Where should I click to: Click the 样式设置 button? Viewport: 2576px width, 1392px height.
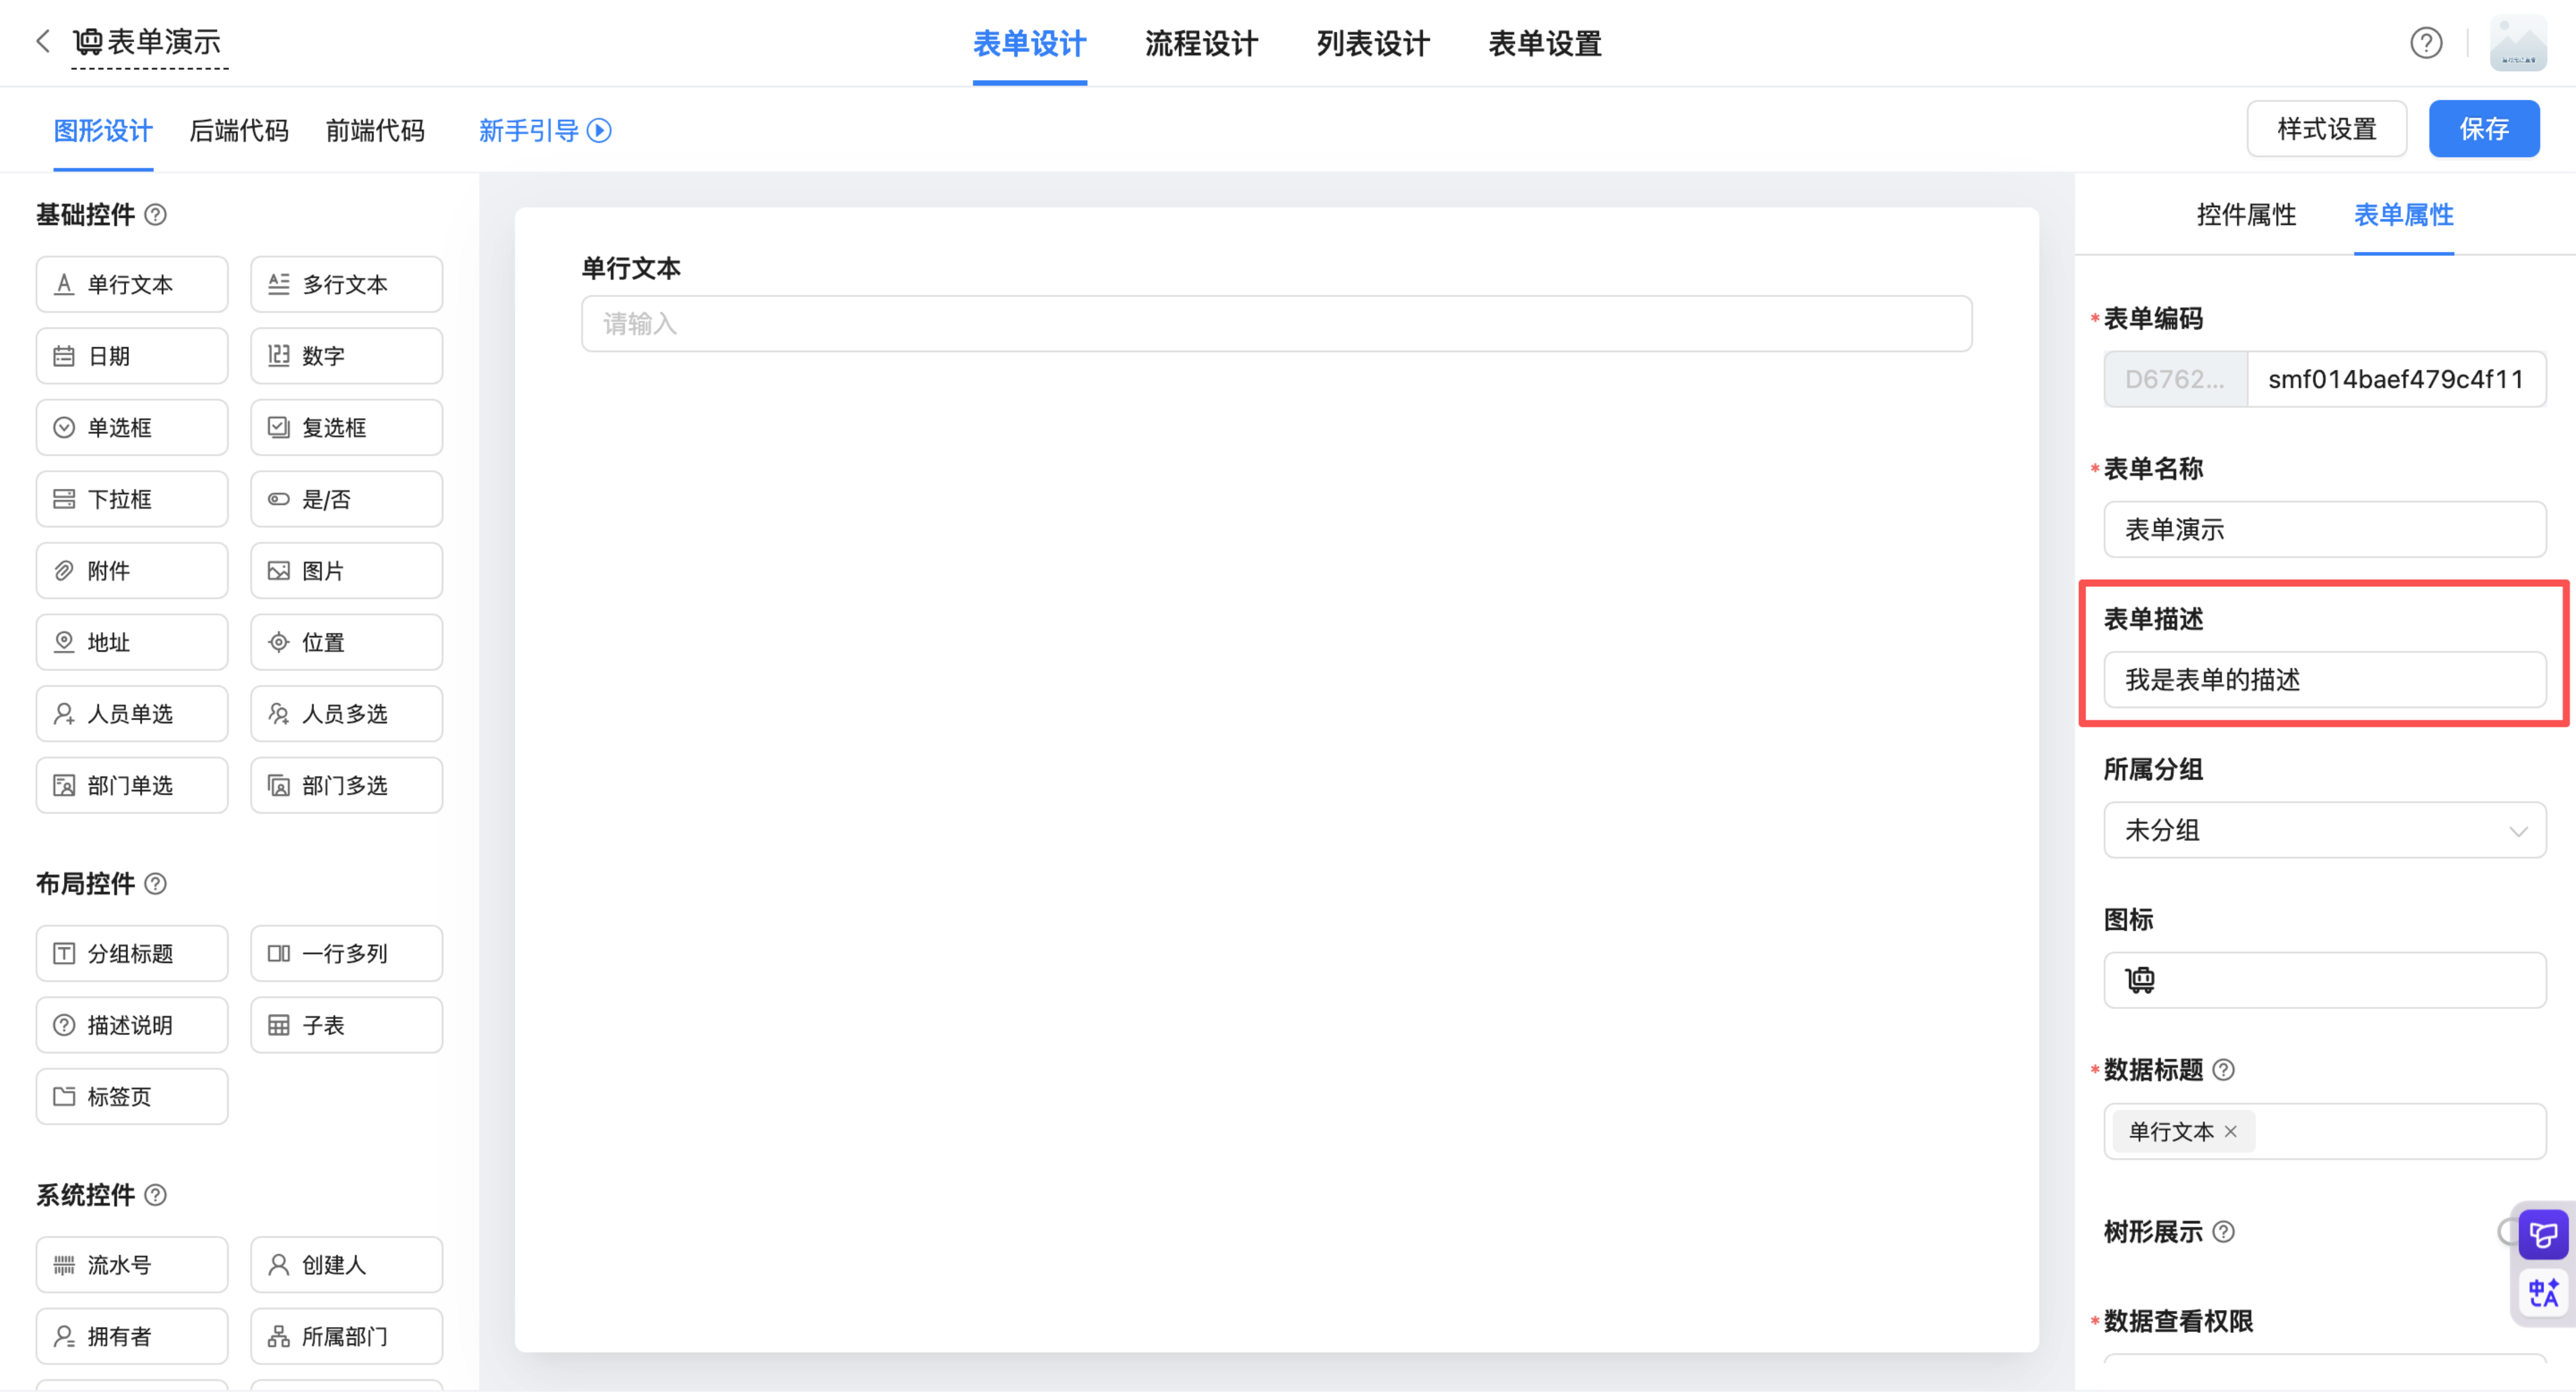tap(2326, 129)
